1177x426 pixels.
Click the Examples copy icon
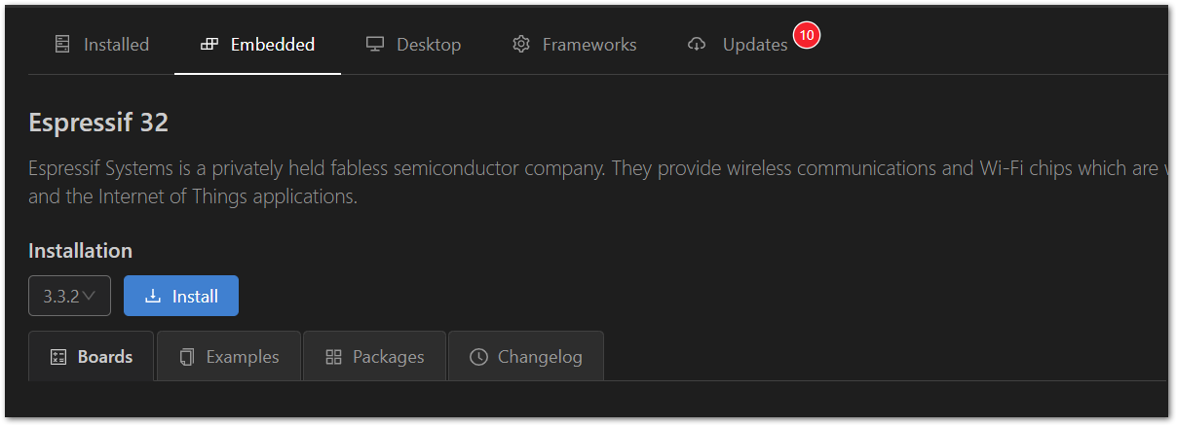[187, 357]
